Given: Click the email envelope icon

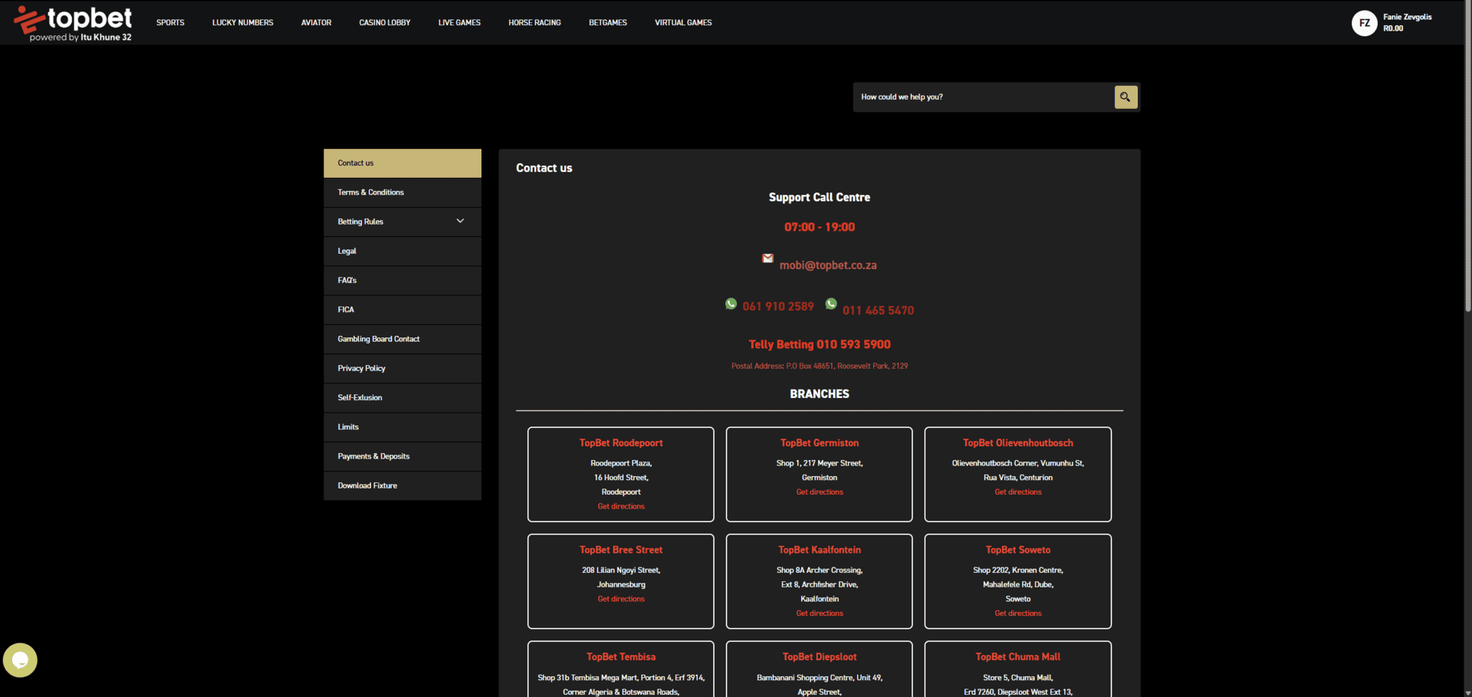Looking at the screenshot, I should [767, 258].
